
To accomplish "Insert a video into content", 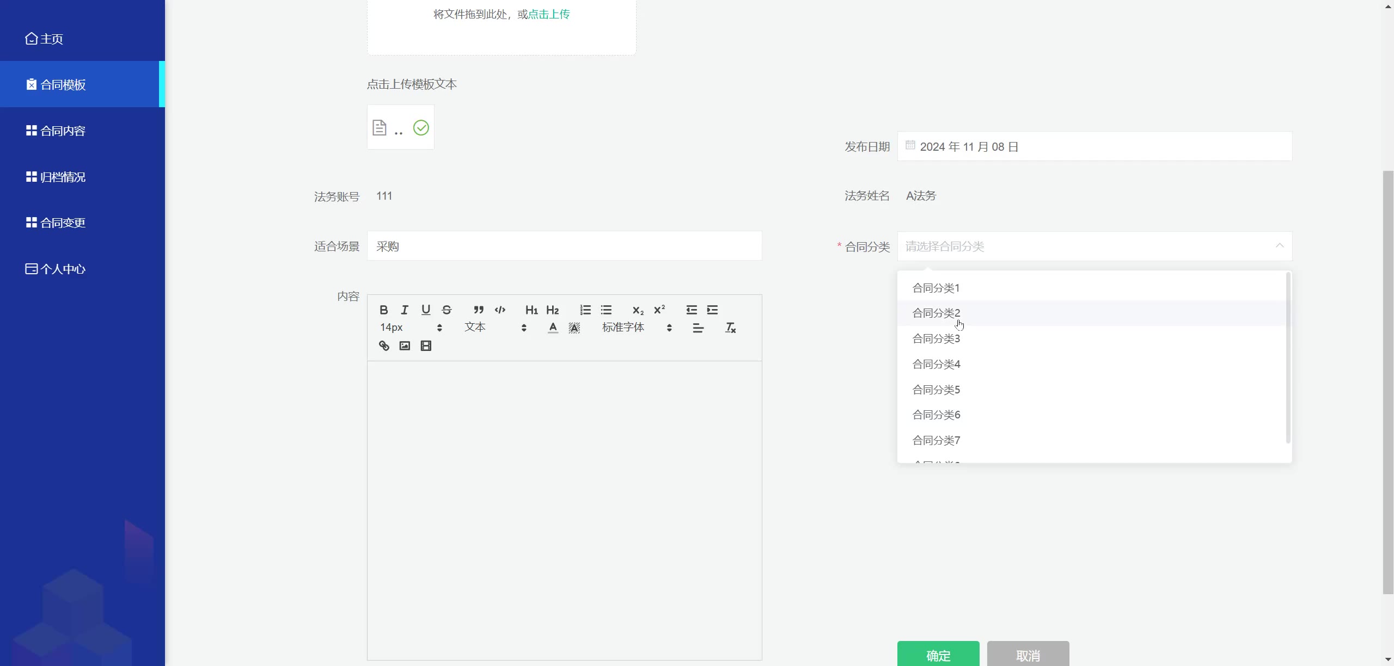I will [x=426, y=346].
